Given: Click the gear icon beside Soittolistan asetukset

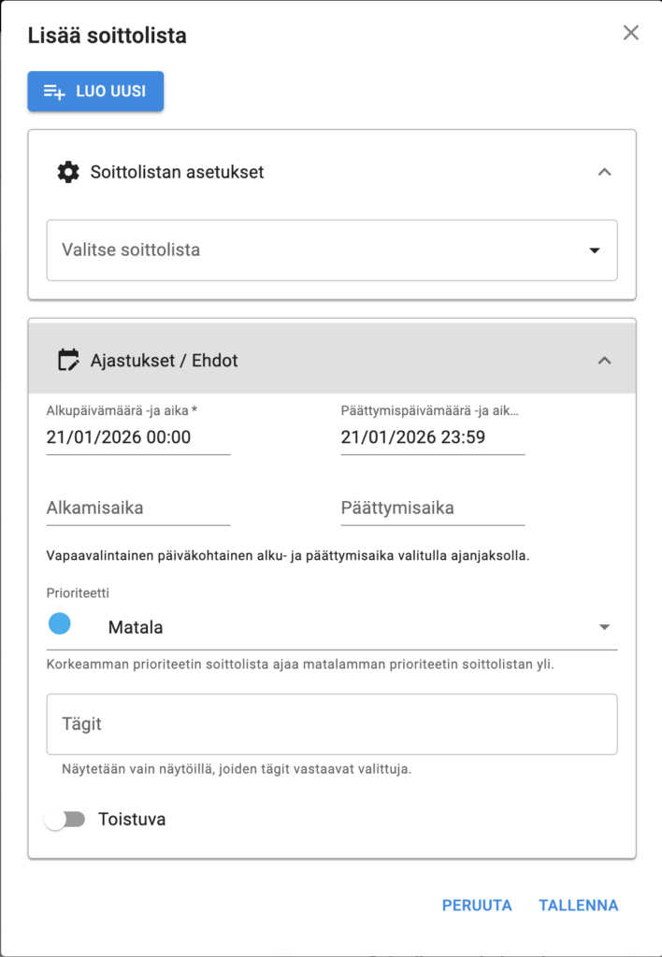Looking at the screenshot, I should click(x=68, y=172).
